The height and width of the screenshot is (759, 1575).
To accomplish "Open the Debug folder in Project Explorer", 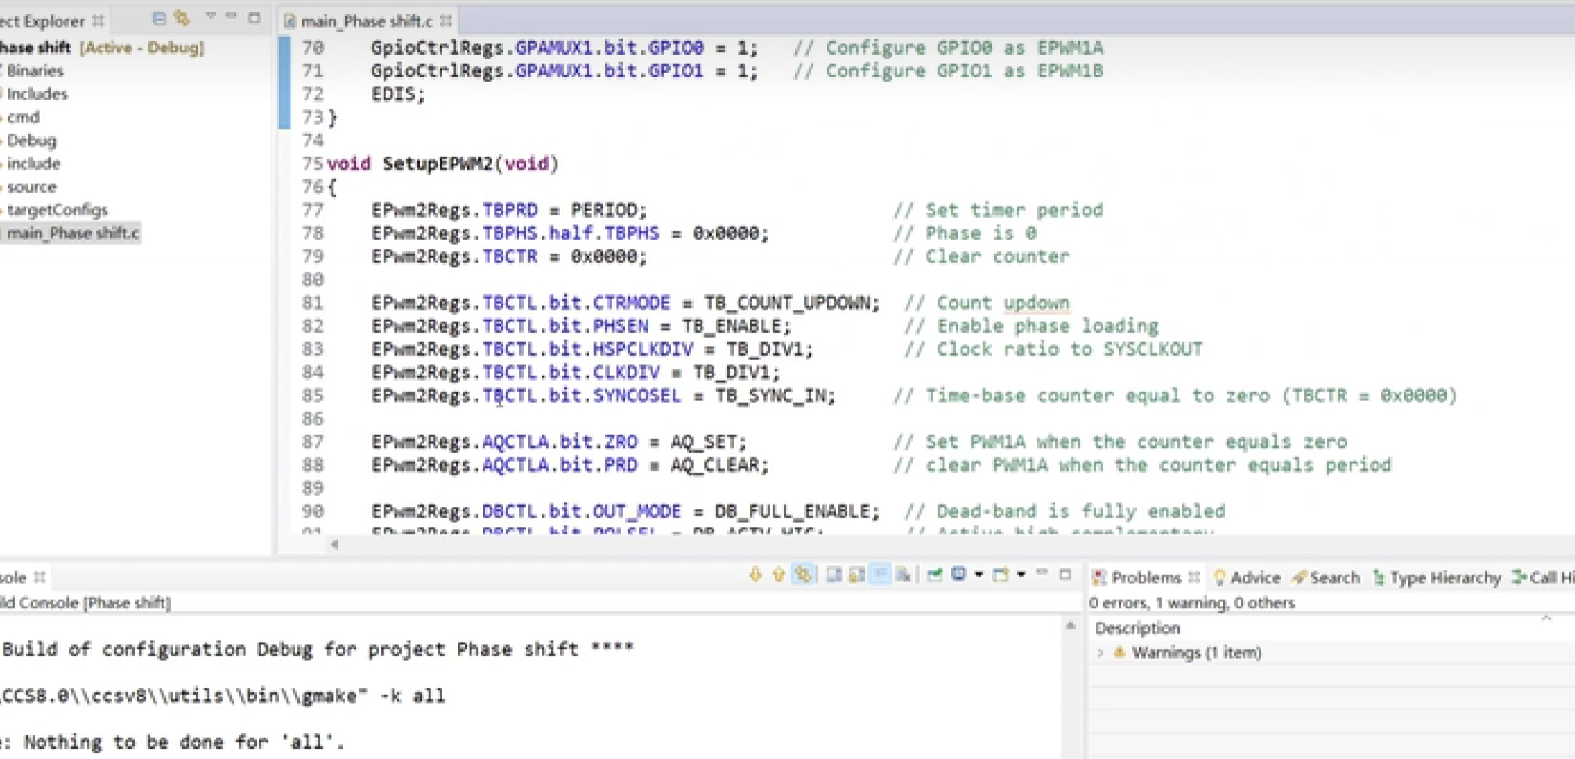I will (x=31, y=141).
